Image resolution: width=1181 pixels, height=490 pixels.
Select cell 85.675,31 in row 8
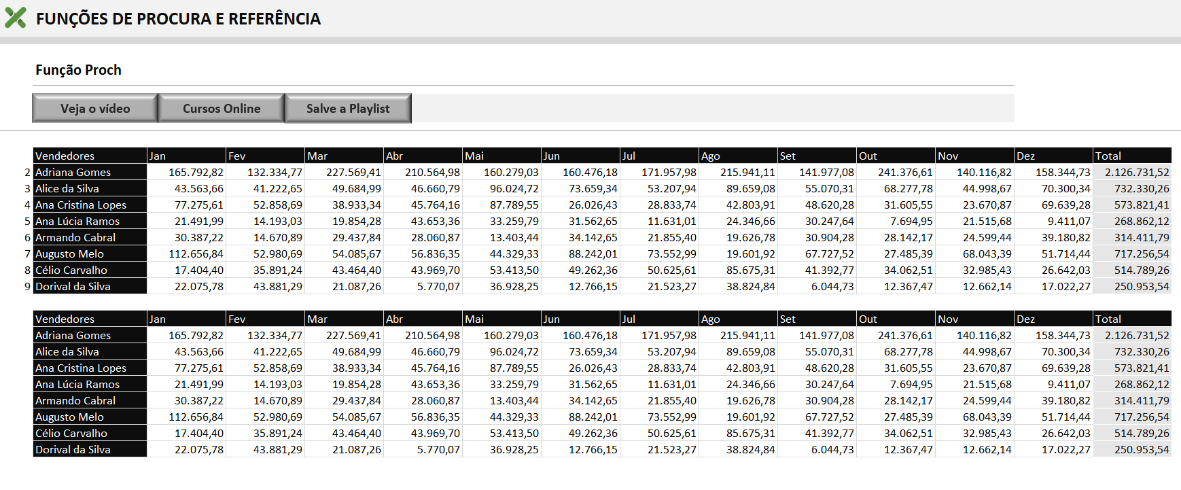point(738,270)
